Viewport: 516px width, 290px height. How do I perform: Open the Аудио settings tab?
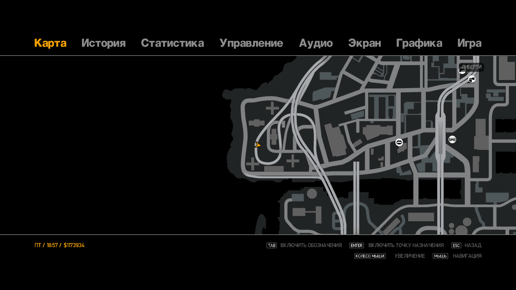[316, 43]
